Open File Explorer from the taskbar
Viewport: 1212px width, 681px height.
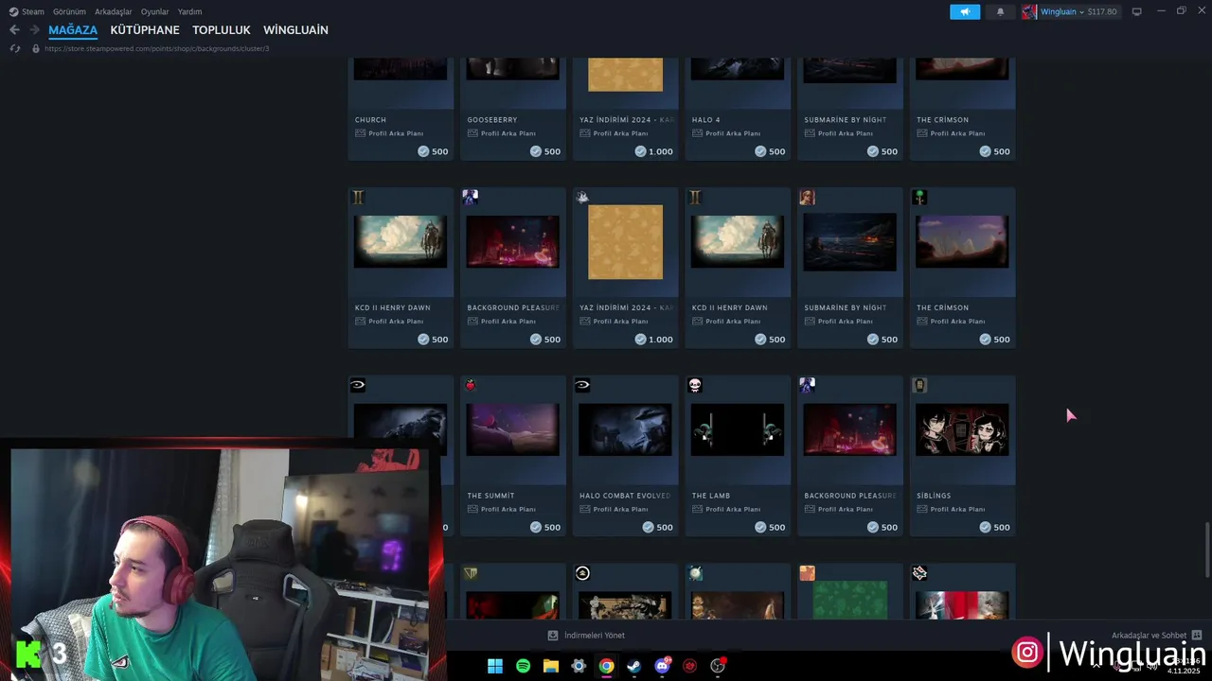(550, 666)
